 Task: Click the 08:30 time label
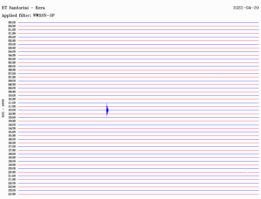12,84
